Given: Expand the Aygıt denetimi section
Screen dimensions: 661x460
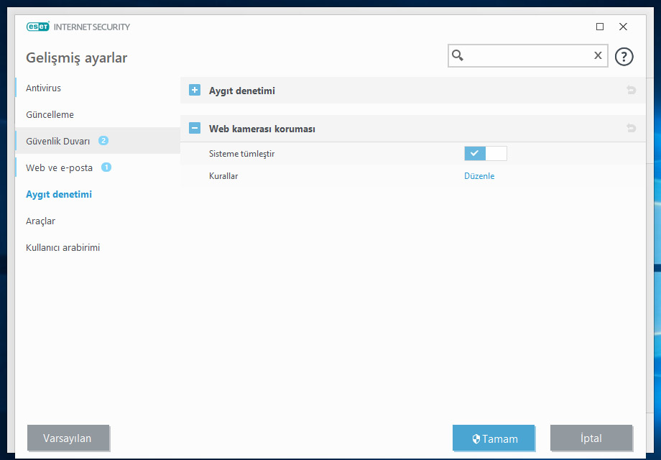Looking at the screenshot, I should pos(195,90).
